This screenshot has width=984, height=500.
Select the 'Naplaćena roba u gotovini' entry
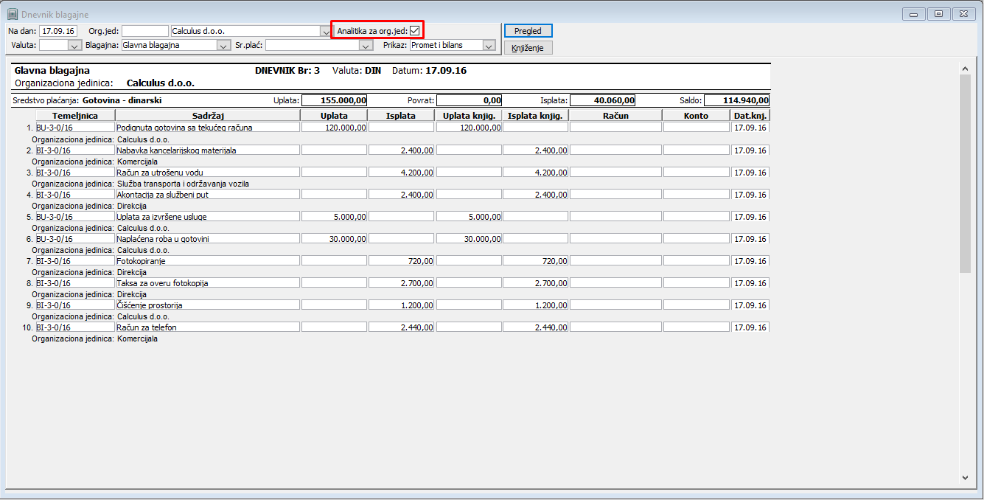coord(207,238)
